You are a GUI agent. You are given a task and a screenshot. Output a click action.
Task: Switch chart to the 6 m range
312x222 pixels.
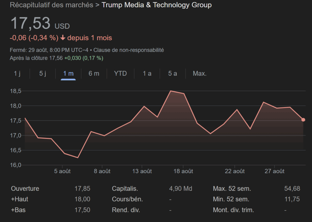[94, 73]
